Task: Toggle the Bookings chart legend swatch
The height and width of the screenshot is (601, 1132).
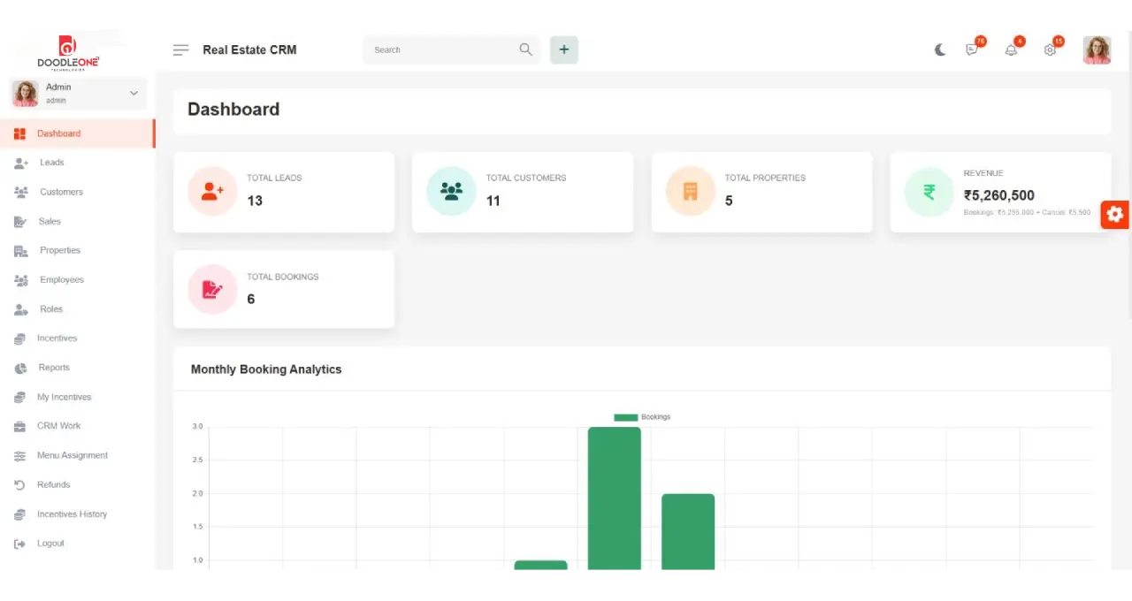Action: [625, 417]
